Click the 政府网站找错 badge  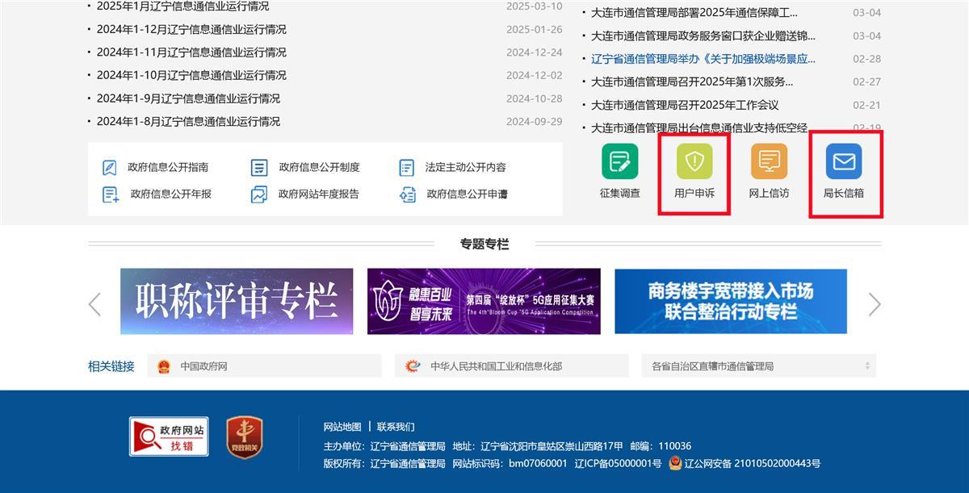pos(169,437)
